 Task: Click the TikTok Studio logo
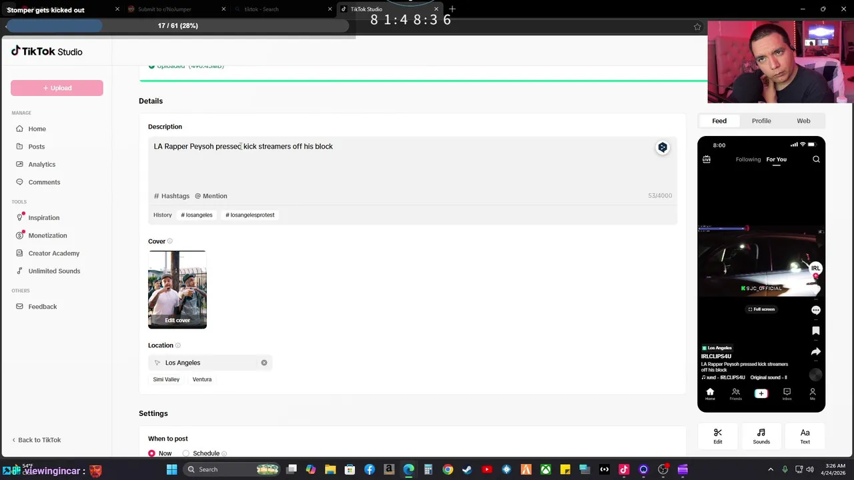click(47, 51)
